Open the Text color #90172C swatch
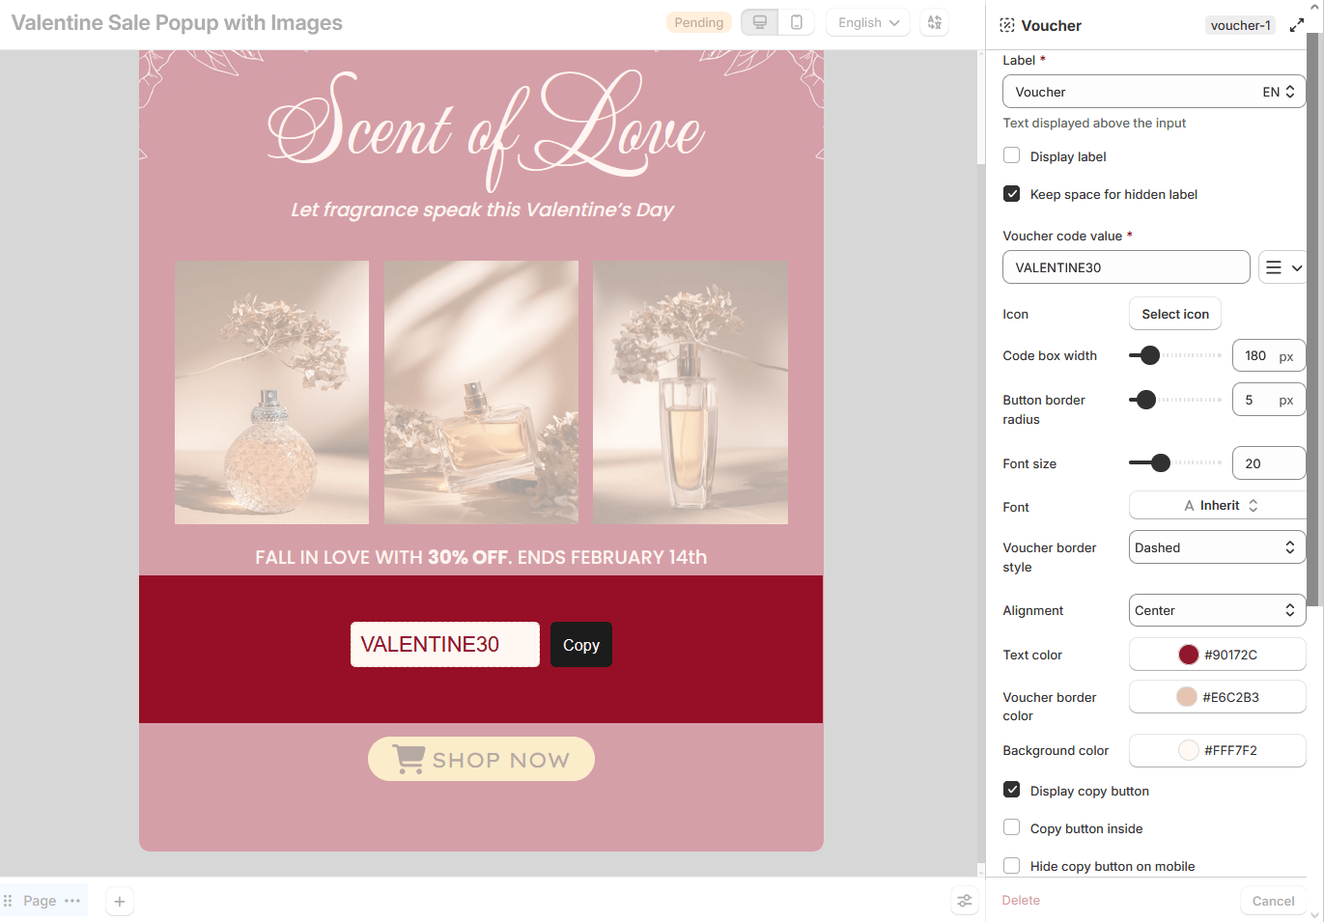The width and height of the screenshot is (1324, 922). (1217, 654)
